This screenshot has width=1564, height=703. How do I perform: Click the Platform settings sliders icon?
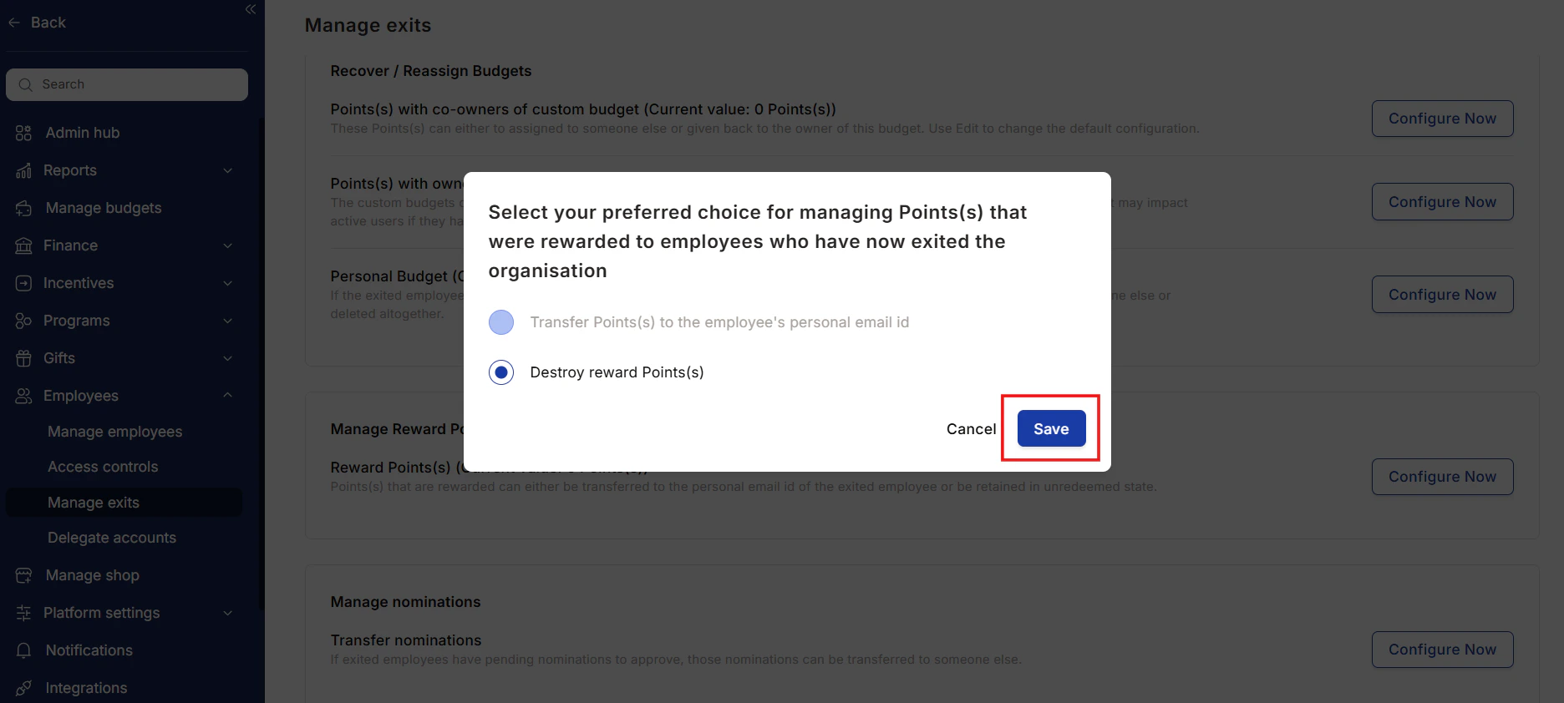(23, 613)
